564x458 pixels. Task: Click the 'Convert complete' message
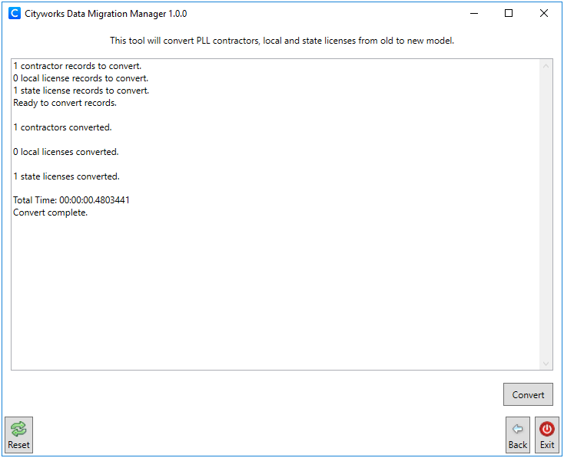pos(51,213)
